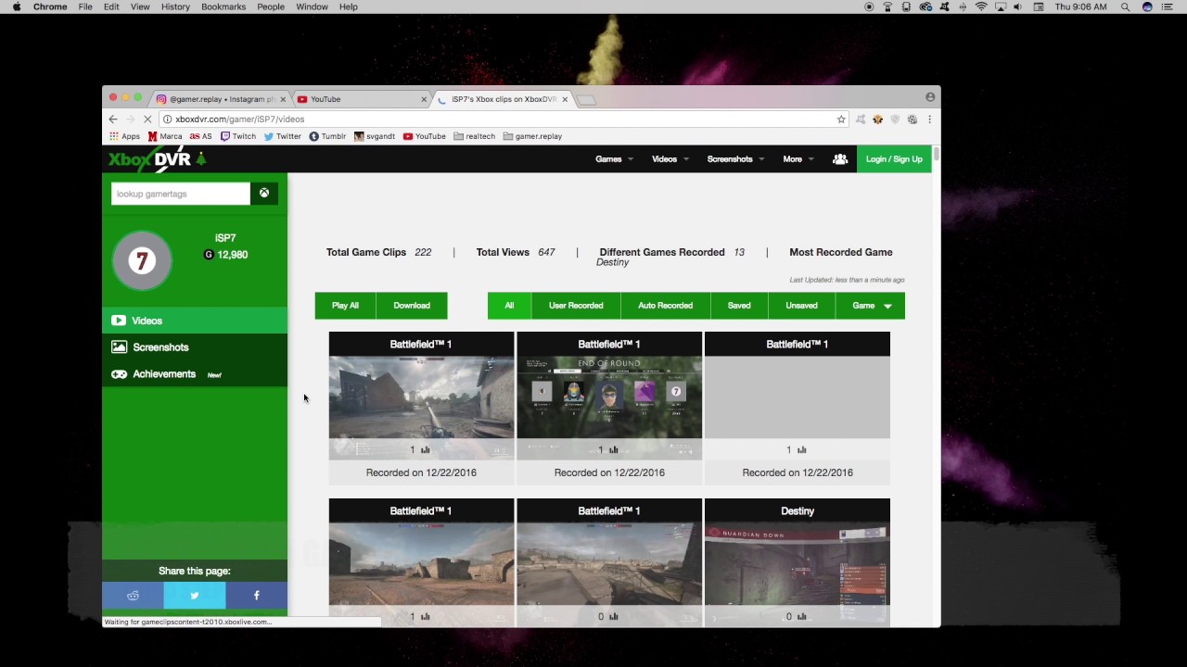This screenshot has height=667, width=1187.
Task: Switch to the YouTube tab
Action: tap(362, 99)
